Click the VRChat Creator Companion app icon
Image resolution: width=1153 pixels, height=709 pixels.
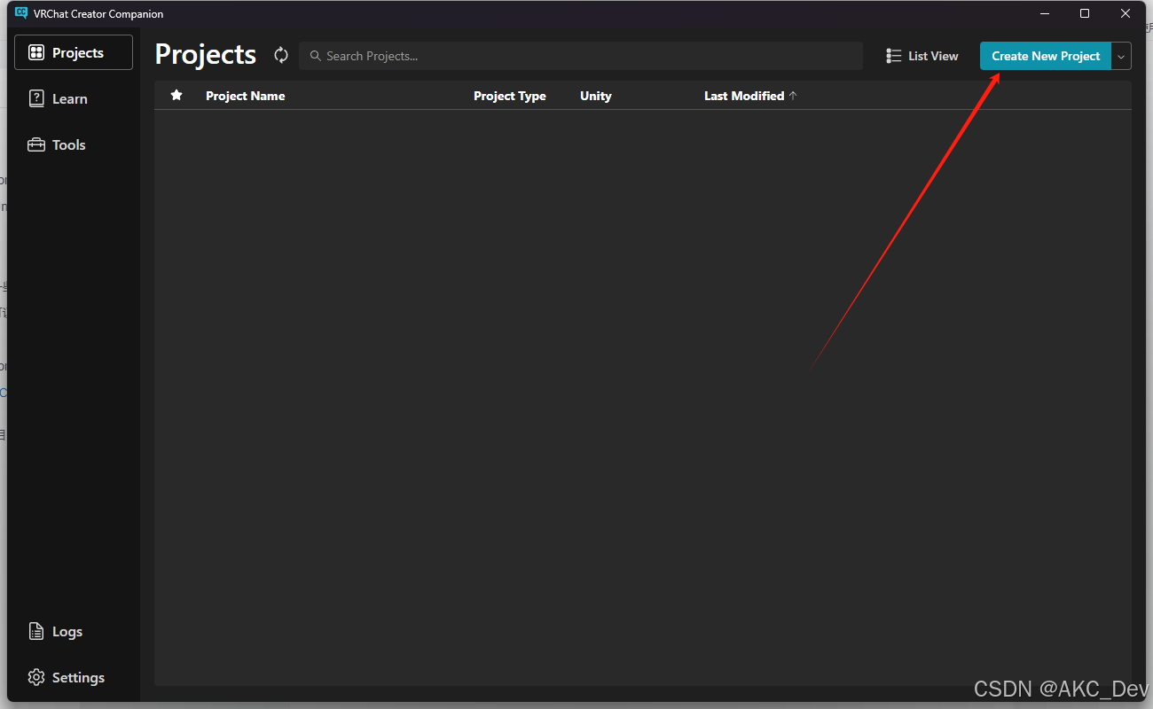click(x=21, y=13)
